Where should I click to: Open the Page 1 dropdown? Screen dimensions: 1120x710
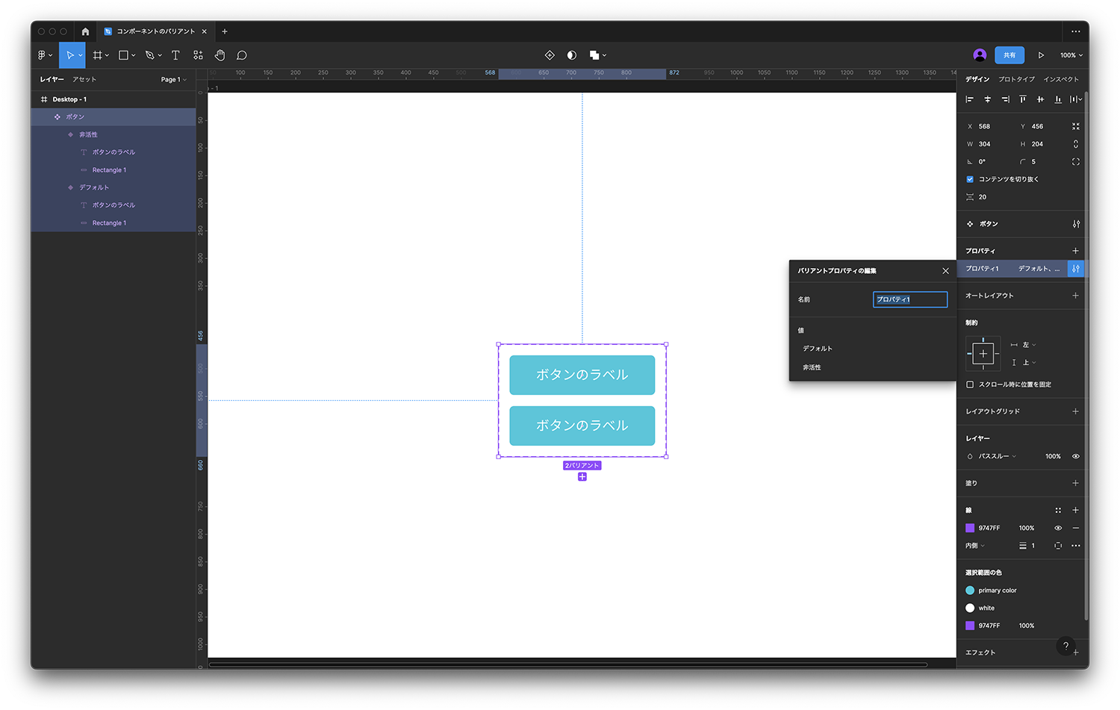(x=174, y=80)
